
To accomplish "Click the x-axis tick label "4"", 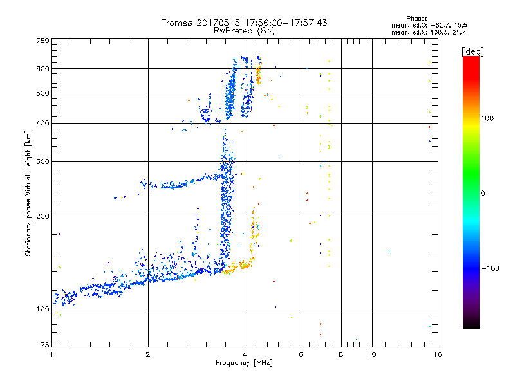I will tap(245, 354).
